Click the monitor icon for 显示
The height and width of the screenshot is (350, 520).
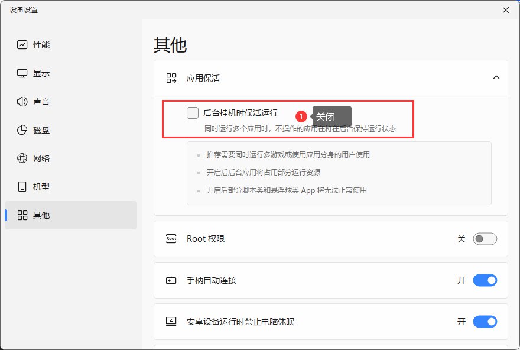click(22, 73)
